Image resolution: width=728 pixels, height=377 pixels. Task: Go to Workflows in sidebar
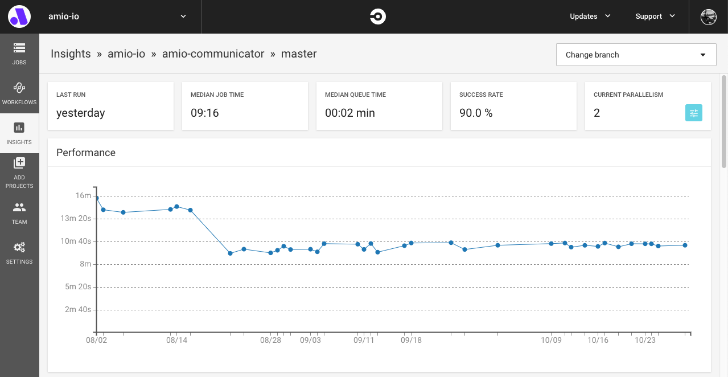(x=19, y=93)
